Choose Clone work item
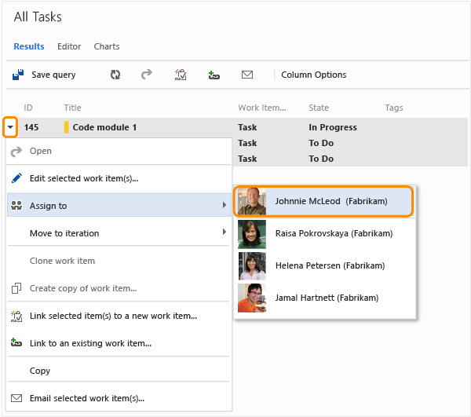The image size is (471, 417). pos(119,261)
